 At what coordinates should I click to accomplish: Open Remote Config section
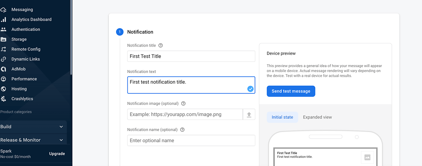pos(26,49)
